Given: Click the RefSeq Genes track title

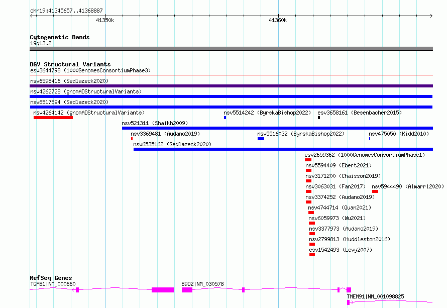Looking at the screenshot, I should click(51, 278).
